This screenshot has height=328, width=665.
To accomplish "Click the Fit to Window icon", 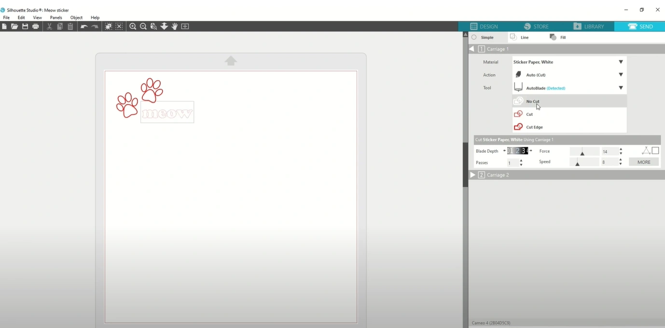I will point(185,27).
